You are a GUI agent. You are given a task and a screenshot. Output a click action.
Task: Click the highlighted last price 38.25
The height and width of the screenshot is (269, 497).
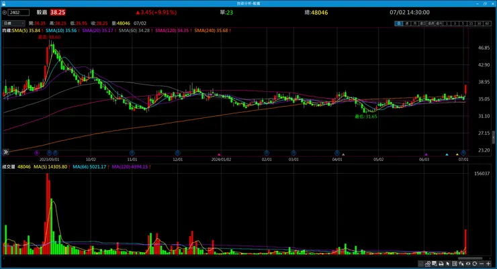pyautogui.click(x=58, y=12)
